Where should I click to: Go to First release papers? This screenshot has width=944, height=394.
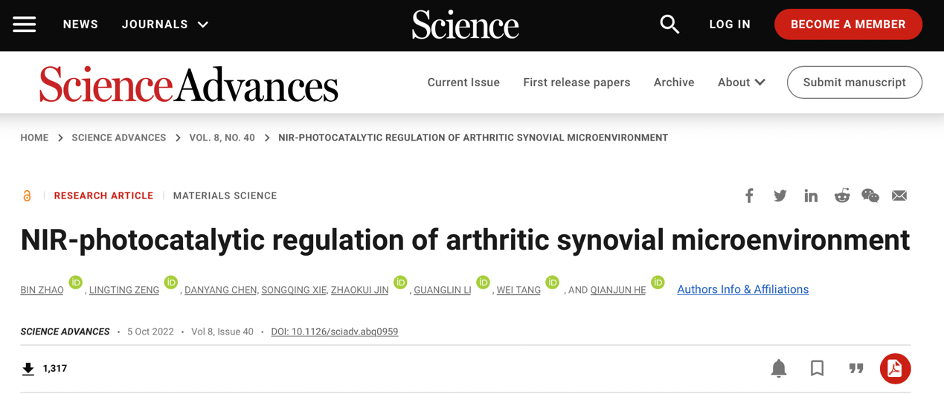[x=577, y=83]
